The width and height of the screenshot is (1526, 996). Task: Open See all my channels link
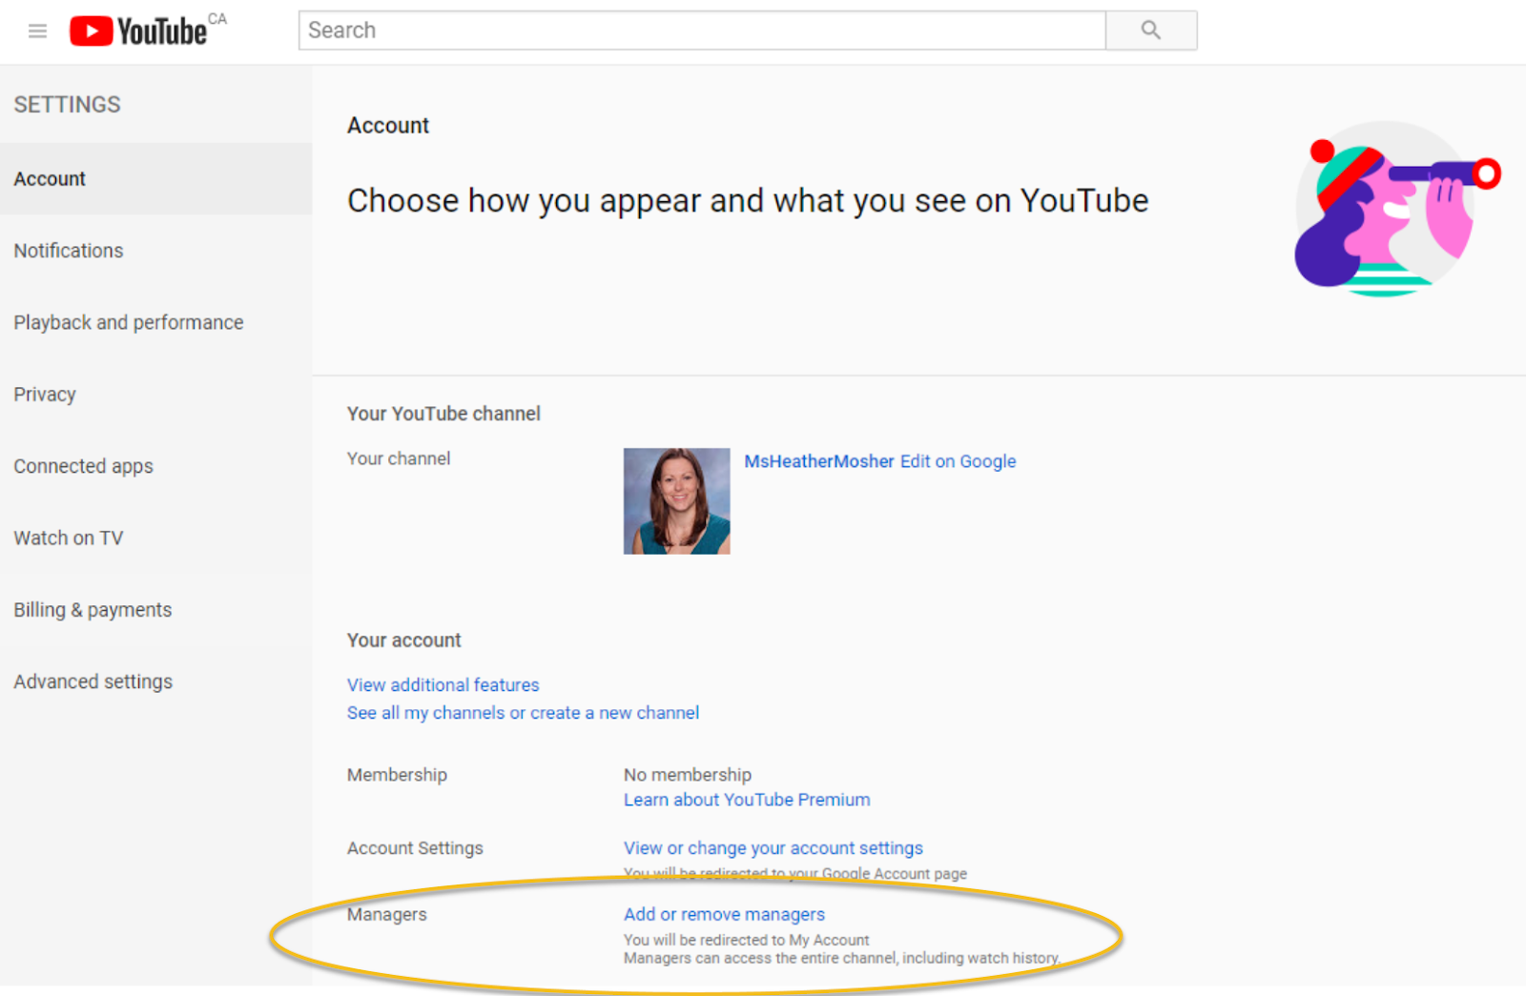click(523, 713)
